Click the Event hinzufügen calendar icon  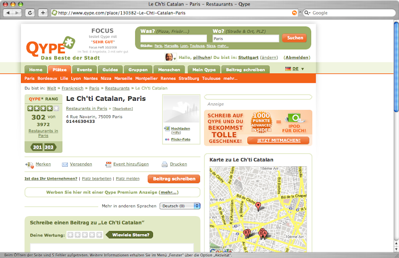(x=108, y=164)
